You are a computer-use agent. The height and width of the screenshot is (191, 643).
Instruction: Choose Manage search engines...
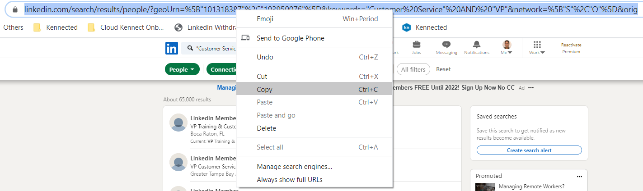click(314, 167)
